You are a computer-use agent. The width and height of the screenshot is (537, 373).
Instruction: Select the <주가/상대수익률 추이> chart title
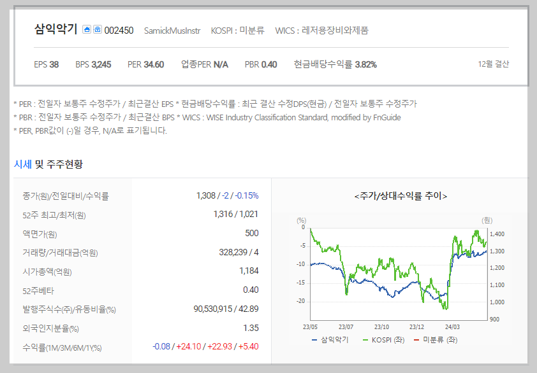pyautogui.click(x=401, y=196)
